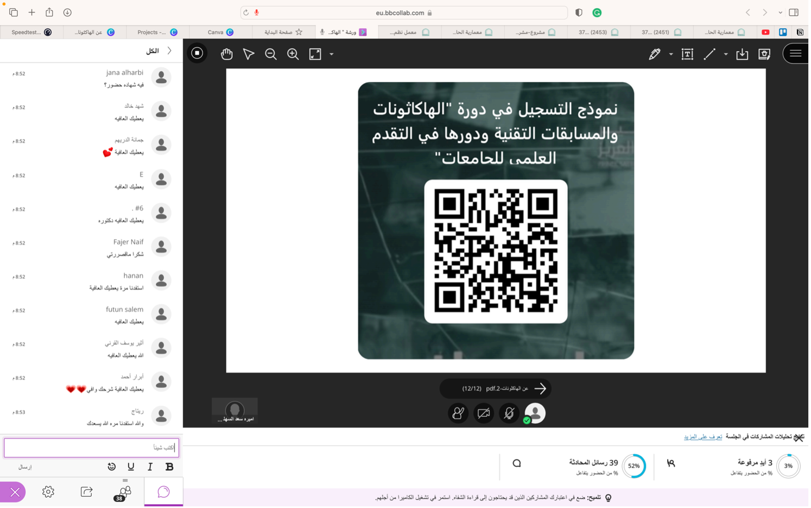Select the pencil drawing tool
811x508 pixels.
point(655,54)
